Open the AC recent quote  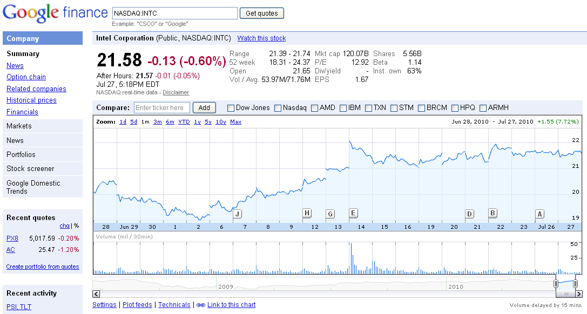pyautogui.click(x=10, y=250)
